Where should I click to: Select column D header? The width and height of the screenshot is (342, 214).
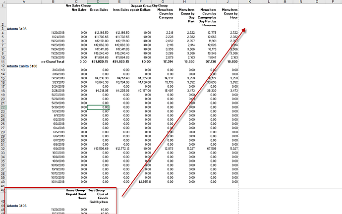(98, 2)
